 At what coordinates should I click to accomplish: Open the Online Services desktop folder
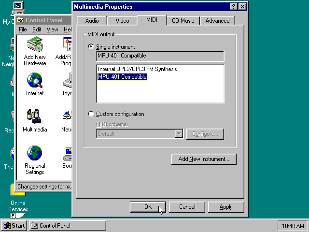(18, 198)
